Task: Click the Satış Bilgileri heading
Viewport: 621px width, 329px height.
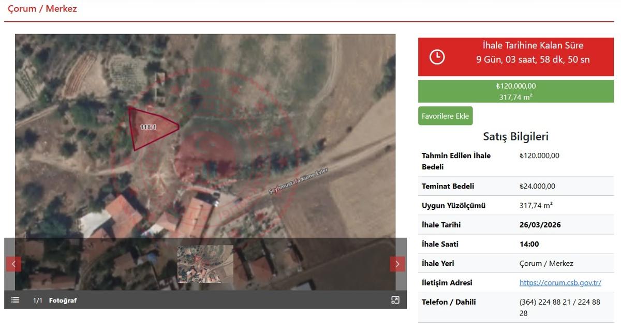Action: click(x=515, y=137)
